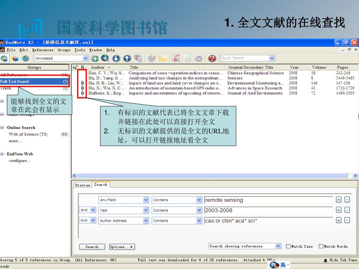Click the Insert Citation toolbar icon
The height and width of the screenshot is (269, 359).
click(176, 58)
